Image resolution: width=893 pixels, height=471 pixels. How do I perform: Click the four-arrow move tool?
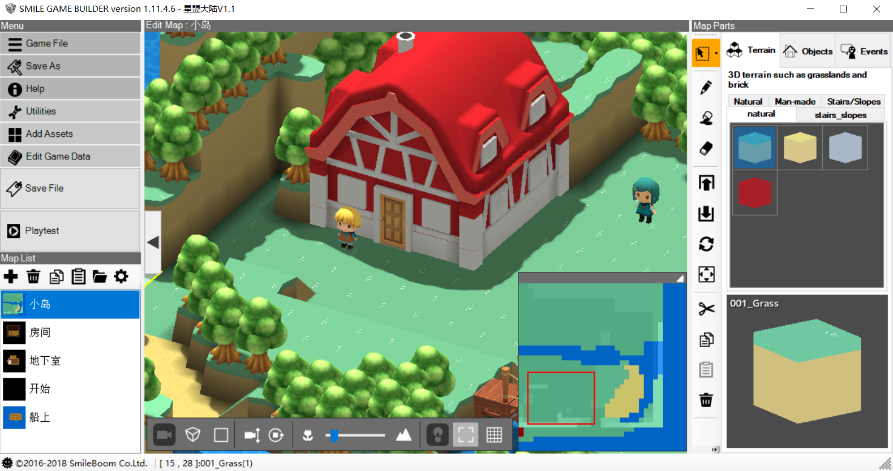coord(706,274)
